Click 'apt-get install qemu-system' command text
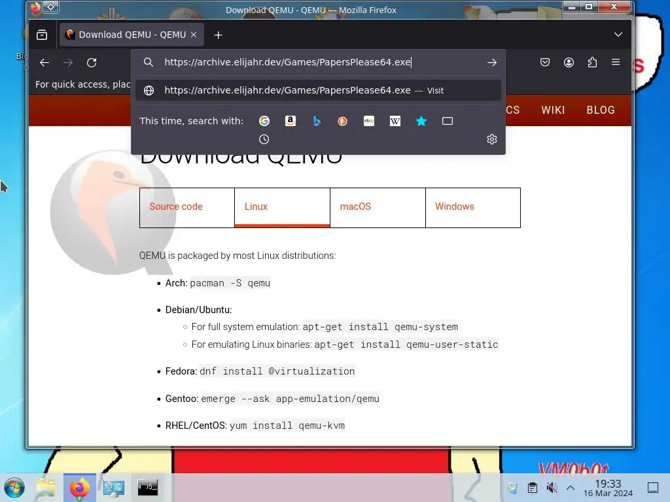 380,327
